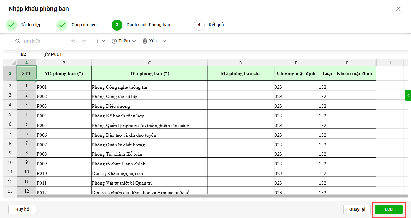This screenshot has width=411, height=218.
Task: Select cell Phòng Điều dưỡng
Action: point(149,106)
